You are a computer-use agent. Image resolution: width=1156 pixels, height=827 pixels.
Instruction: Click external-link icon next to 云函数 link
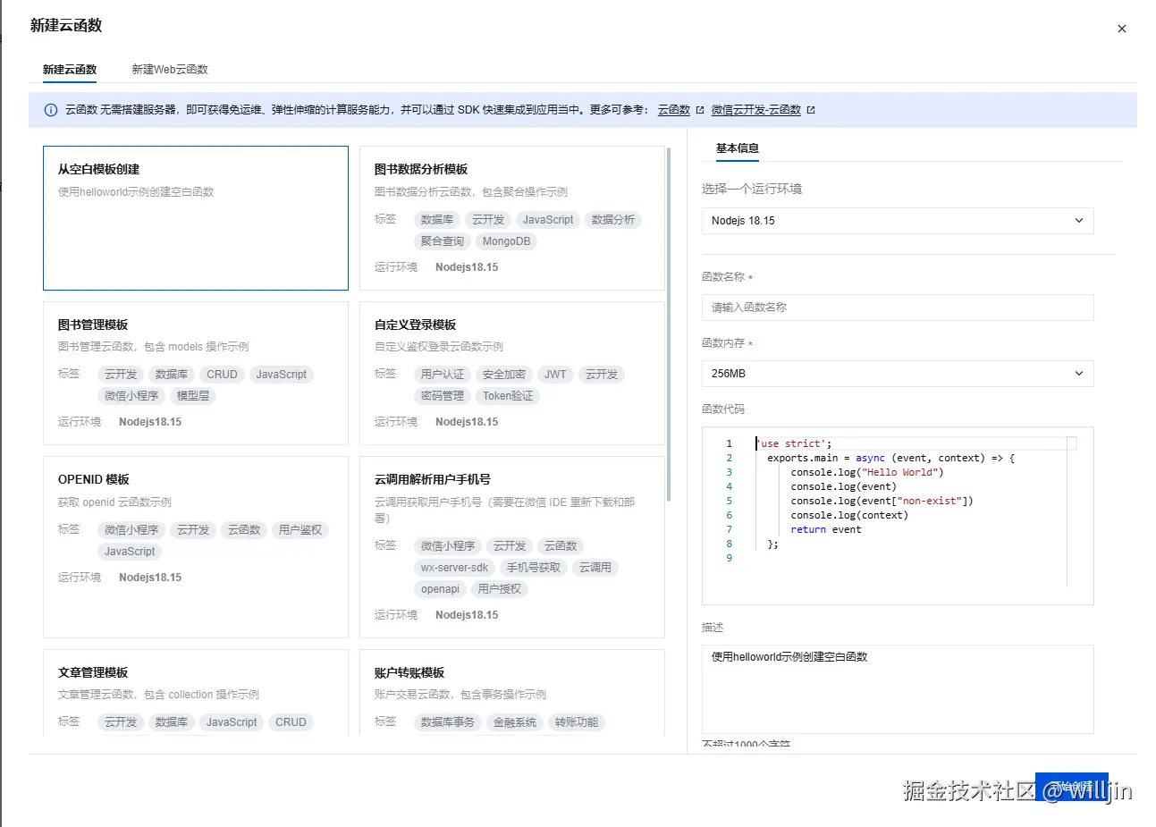pyautogui.click(x=700, y=110)
